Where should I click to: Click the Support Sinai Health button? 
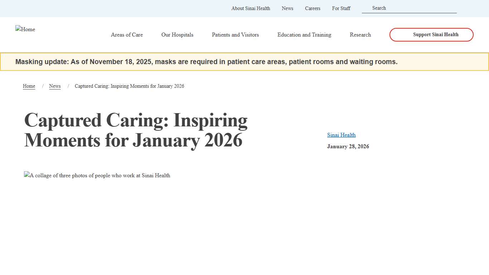[x=431, y=35]
